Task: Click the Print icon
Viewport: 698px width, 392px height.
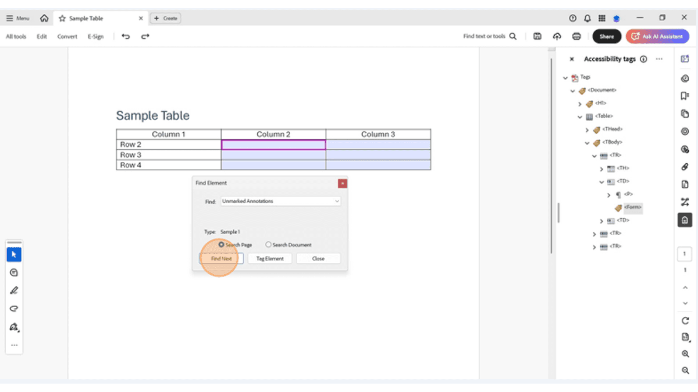Action: [x=576, y=36]
